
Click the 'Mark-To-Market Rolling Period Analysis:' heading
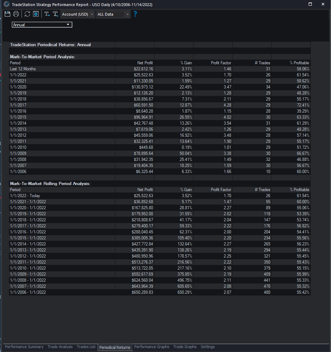pos(50,184)
